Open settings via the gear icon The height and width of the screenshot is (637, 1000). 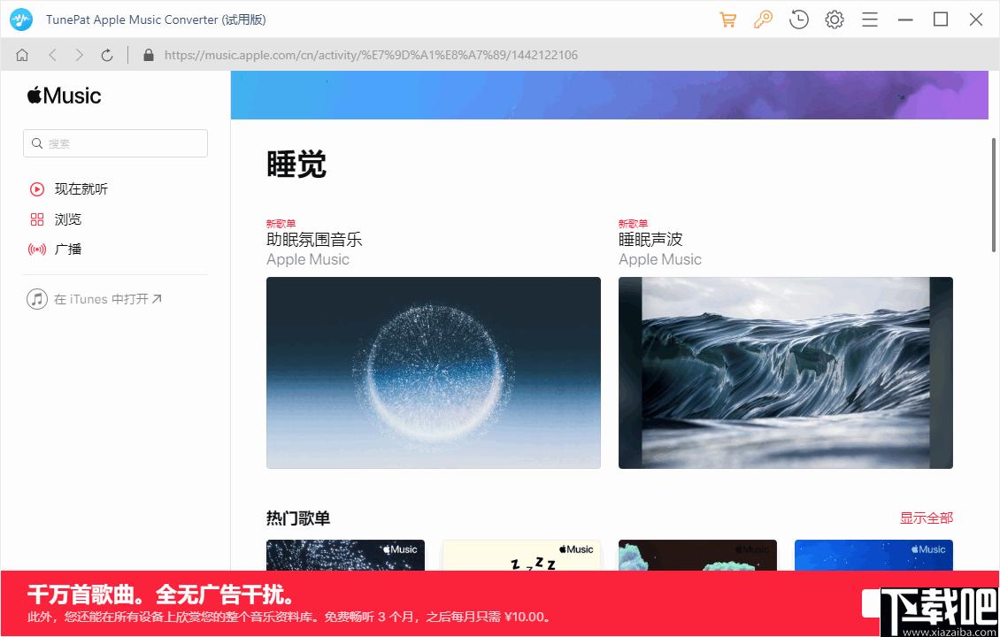pyautogui.click(x=835, y=19)
